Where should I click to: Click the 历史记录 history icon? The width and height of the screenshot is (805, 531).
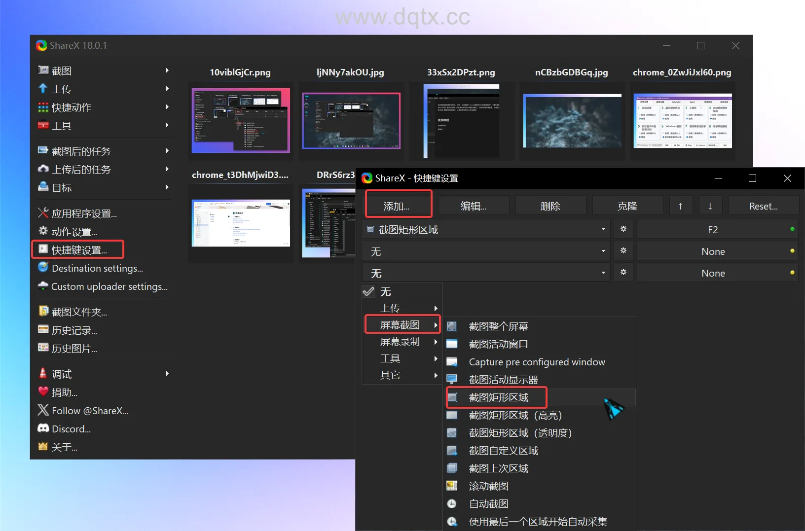point(43,330)
